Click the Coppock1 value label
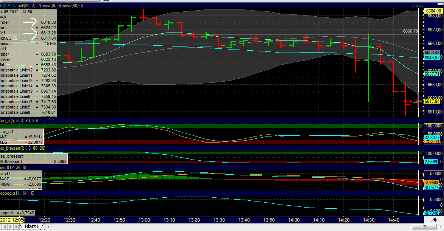This screenshot has width=444, height=231. click(17, 212)
